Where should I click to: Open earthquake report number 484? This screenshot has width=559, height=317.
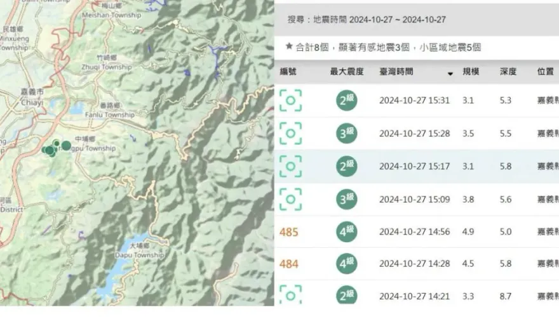(x=289, y=264)
